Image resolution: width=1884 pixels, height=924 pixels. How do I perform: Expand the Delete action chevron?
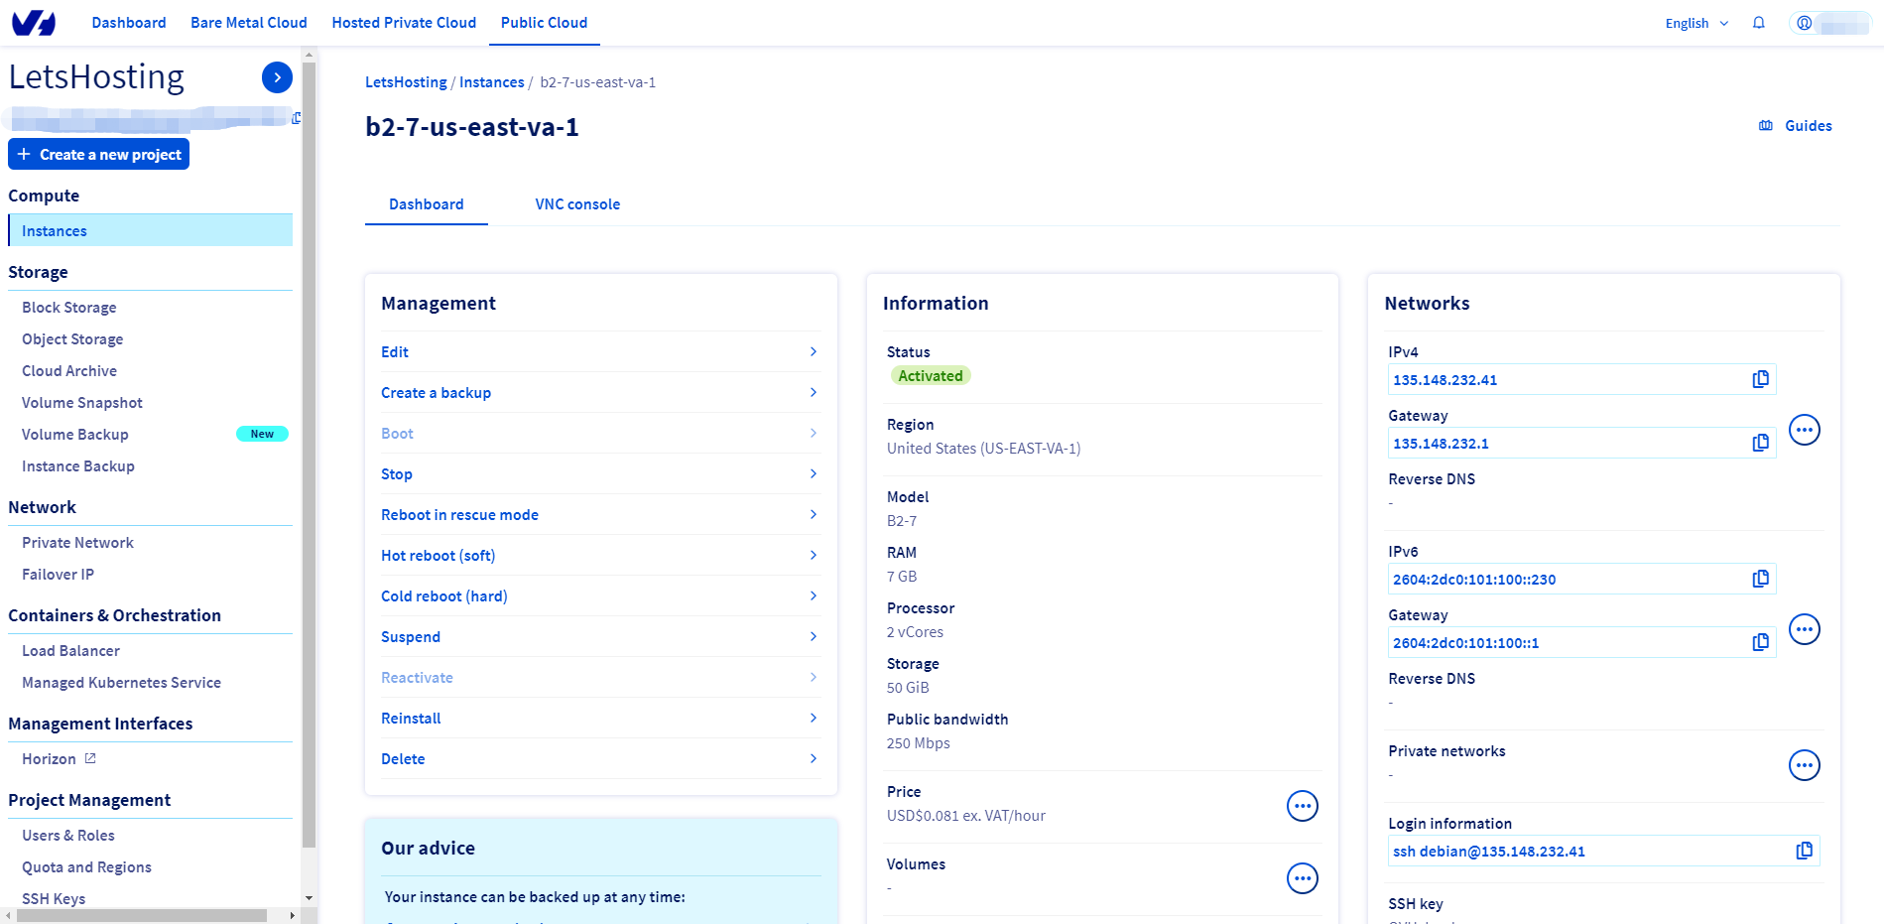click(x=814, y=758)
